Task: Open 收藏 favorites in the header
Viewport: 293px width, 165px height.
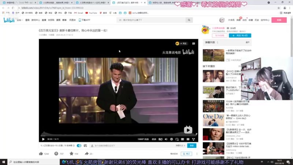Action: pos(251,20)
